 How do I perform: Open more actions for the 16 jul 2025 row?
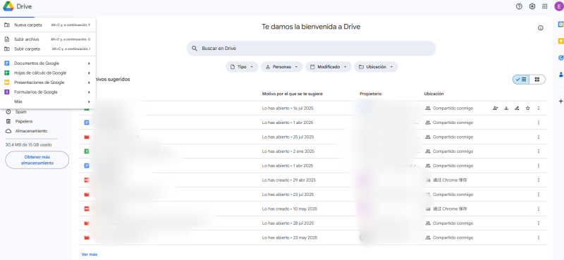(539, 108)
